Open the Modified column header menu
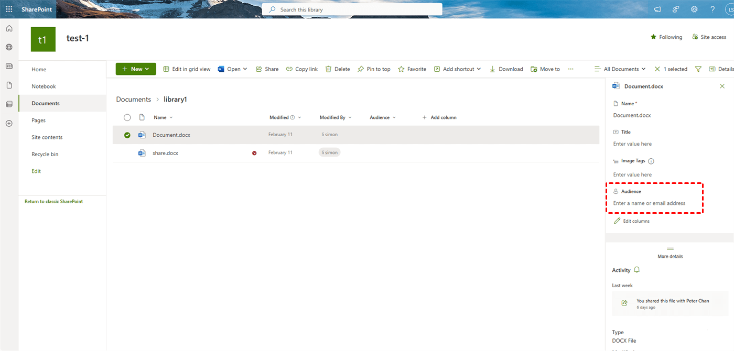 pos(286,117)
